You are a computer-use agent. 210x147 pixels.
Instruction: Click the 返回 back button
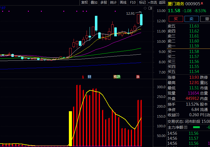pos(162,2)
